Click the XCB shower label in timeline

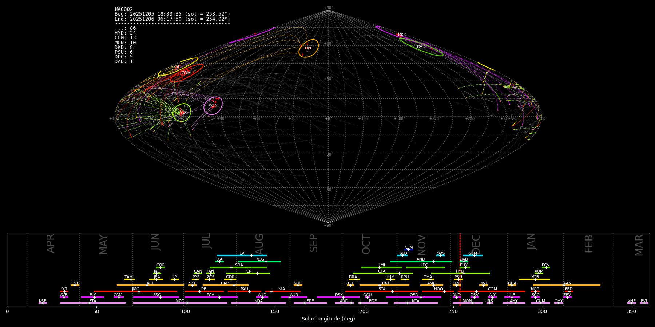(535, 277)
